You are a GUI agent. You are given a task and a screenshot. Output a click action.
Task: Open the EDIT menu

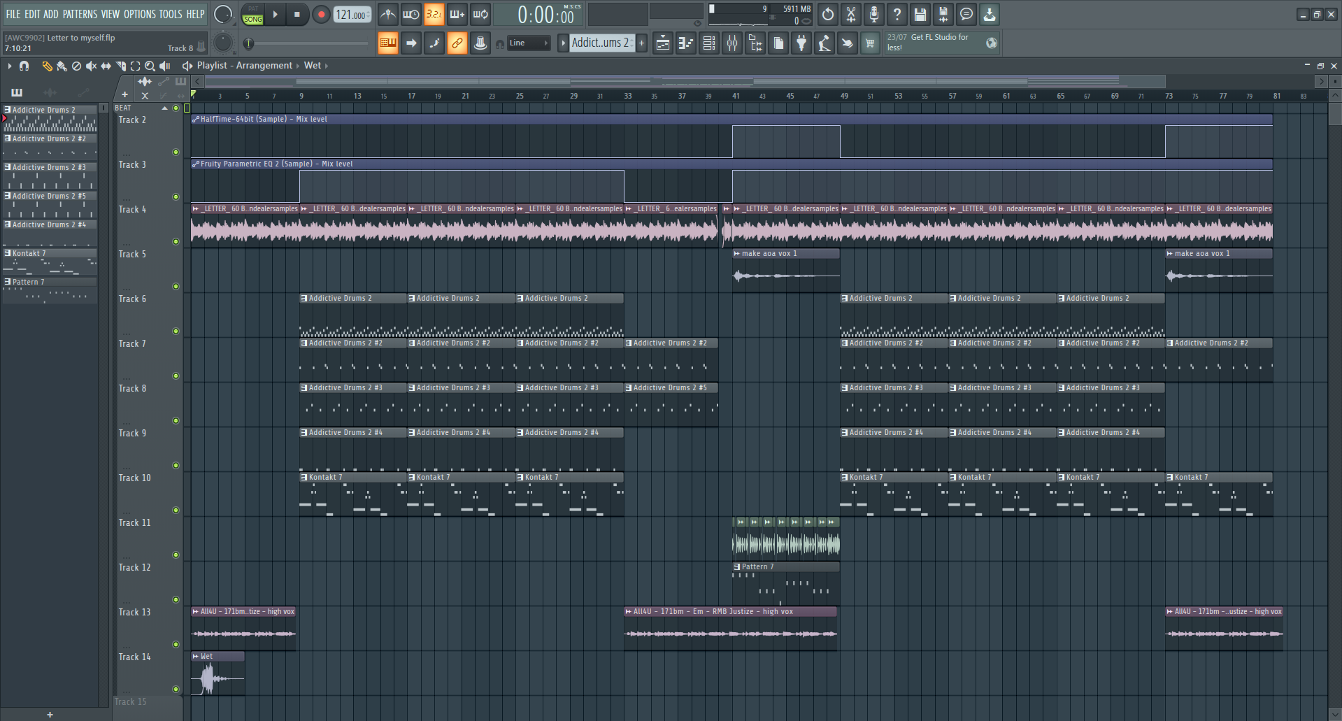[x=32, y=14]
